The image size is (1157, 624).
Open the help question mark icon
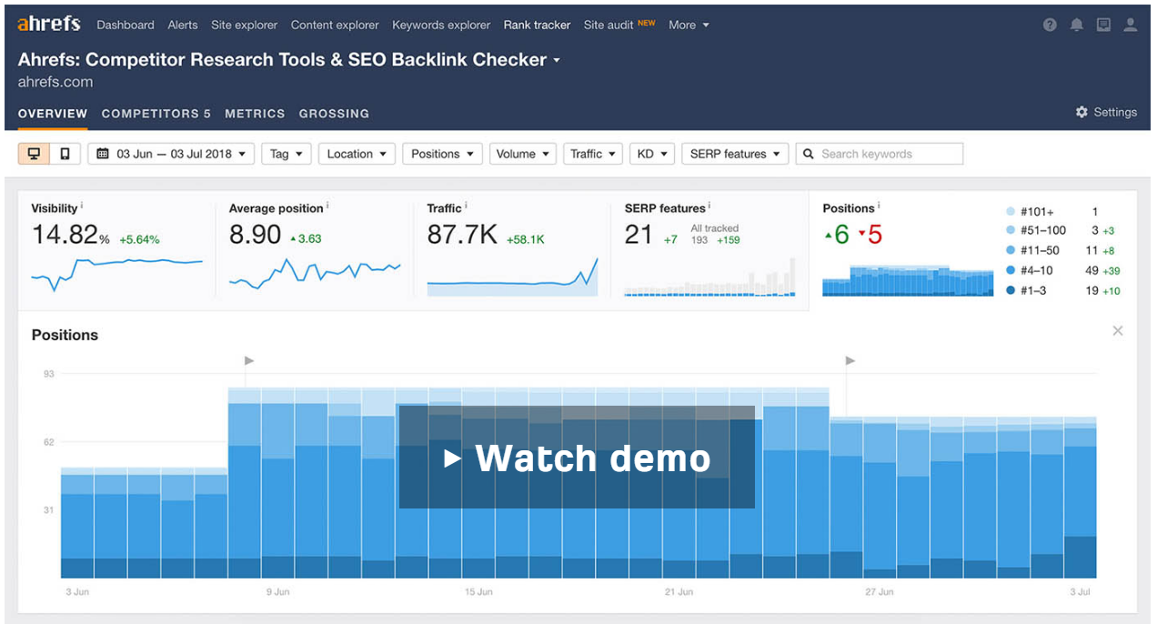coord(1050,25)
